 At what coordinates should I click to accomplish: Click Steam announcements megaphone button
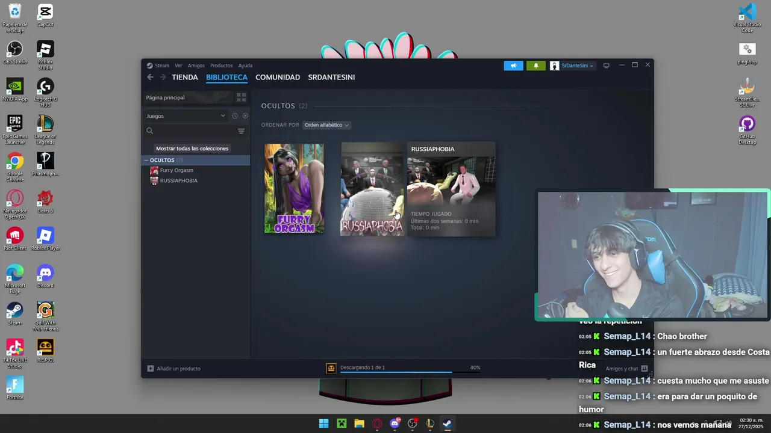514,66
